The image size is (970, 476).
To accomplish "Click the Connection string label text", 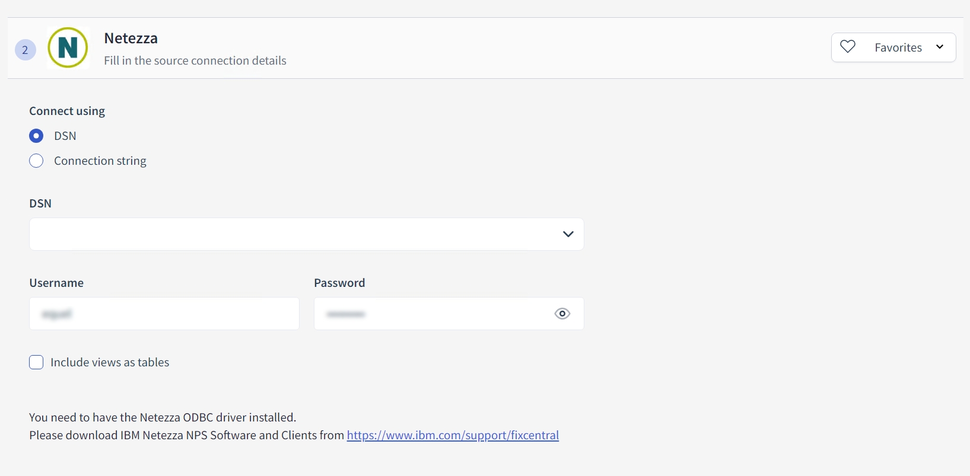I will coord(100,161).
